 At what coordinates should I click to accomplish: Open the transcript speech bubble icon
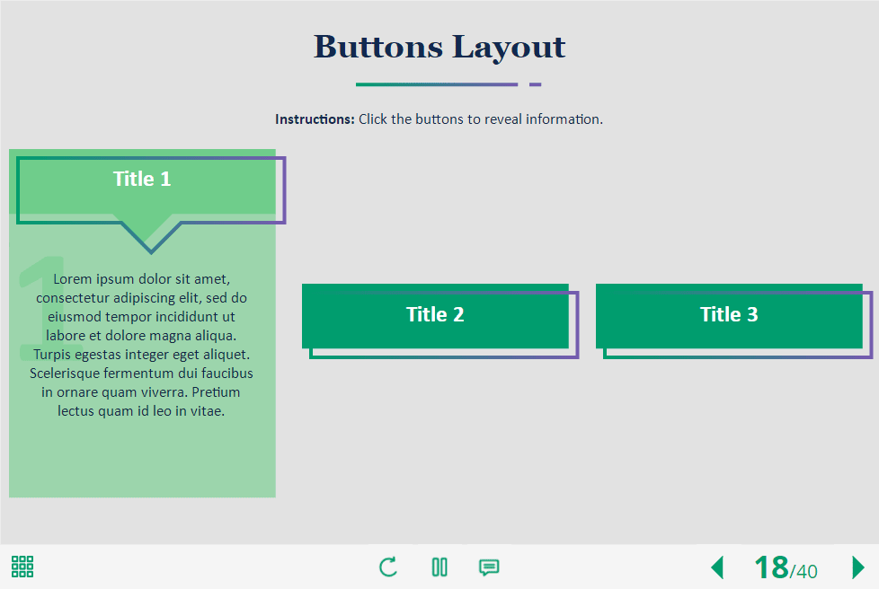tap(489, 567)
